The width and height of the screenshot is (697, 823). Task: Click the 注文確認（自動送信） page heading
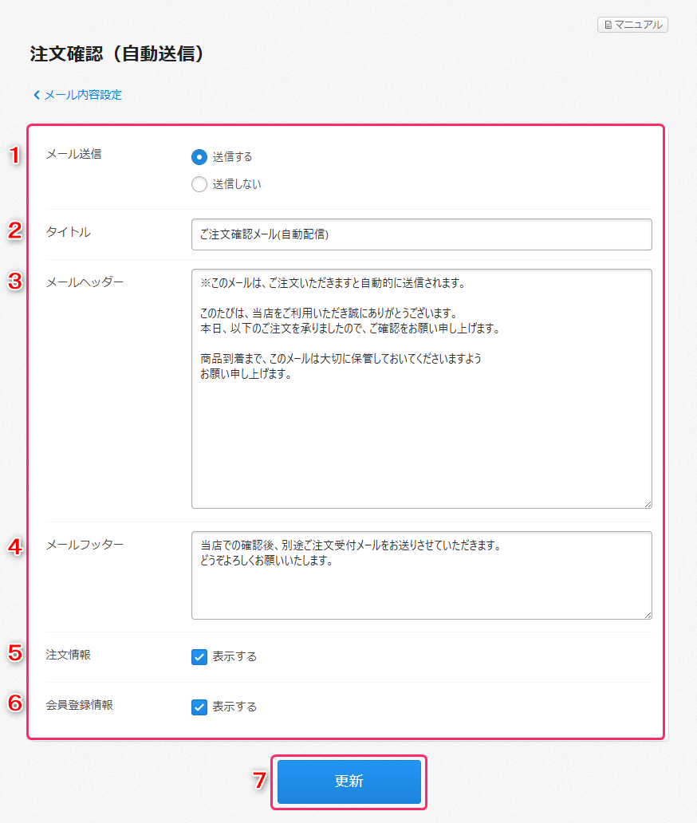118,53
